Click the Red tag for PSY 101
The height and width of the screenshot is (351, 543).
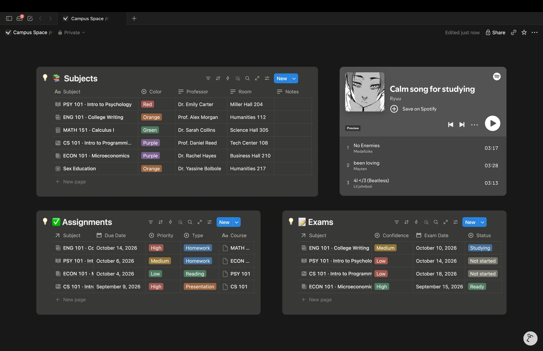coord(147,104)
